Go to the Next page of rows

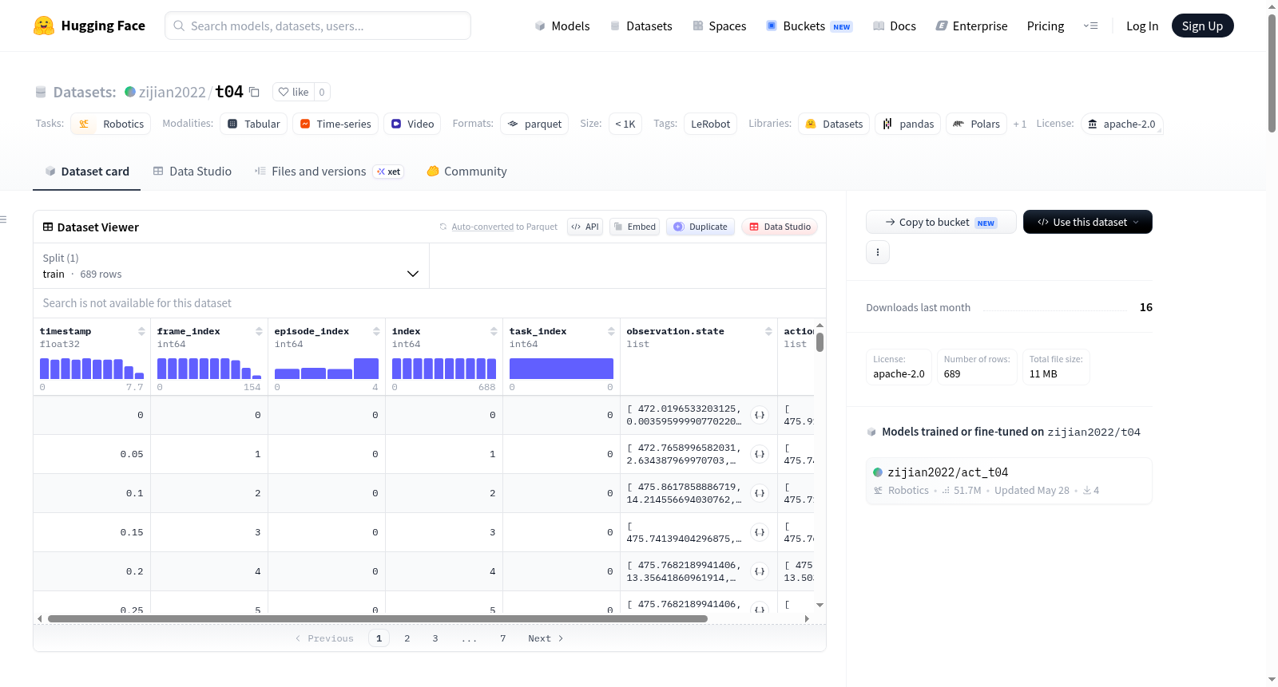(x=546, y=638)
